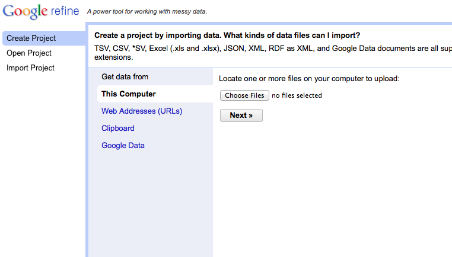This screenshot has width=452, height=257.
Task: Select the Create Project tab
Action: 44,38
